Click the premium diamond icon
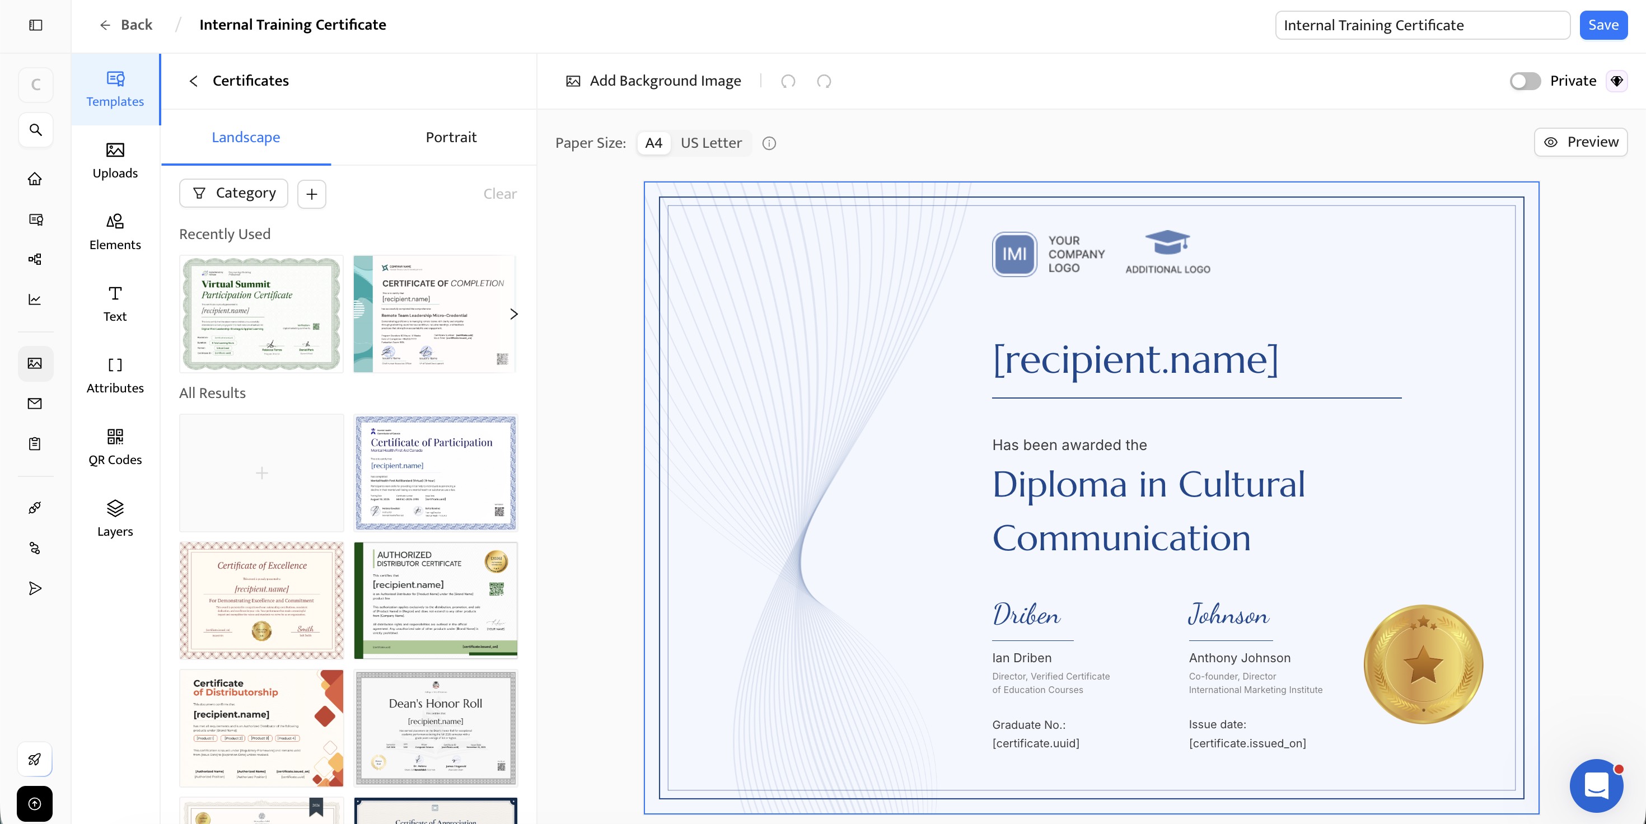This screenshot has height=824, width=1646. 1617,81
